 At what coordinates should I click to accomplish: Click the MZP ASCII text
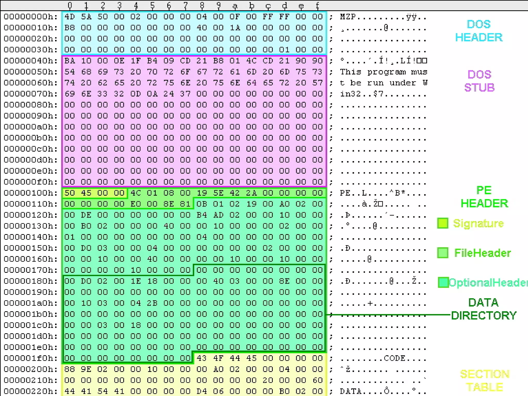pos(348,17)
